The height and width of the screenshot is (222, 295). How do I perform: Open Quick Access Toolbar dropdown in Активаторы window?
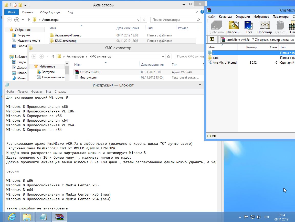pos(25,5)
